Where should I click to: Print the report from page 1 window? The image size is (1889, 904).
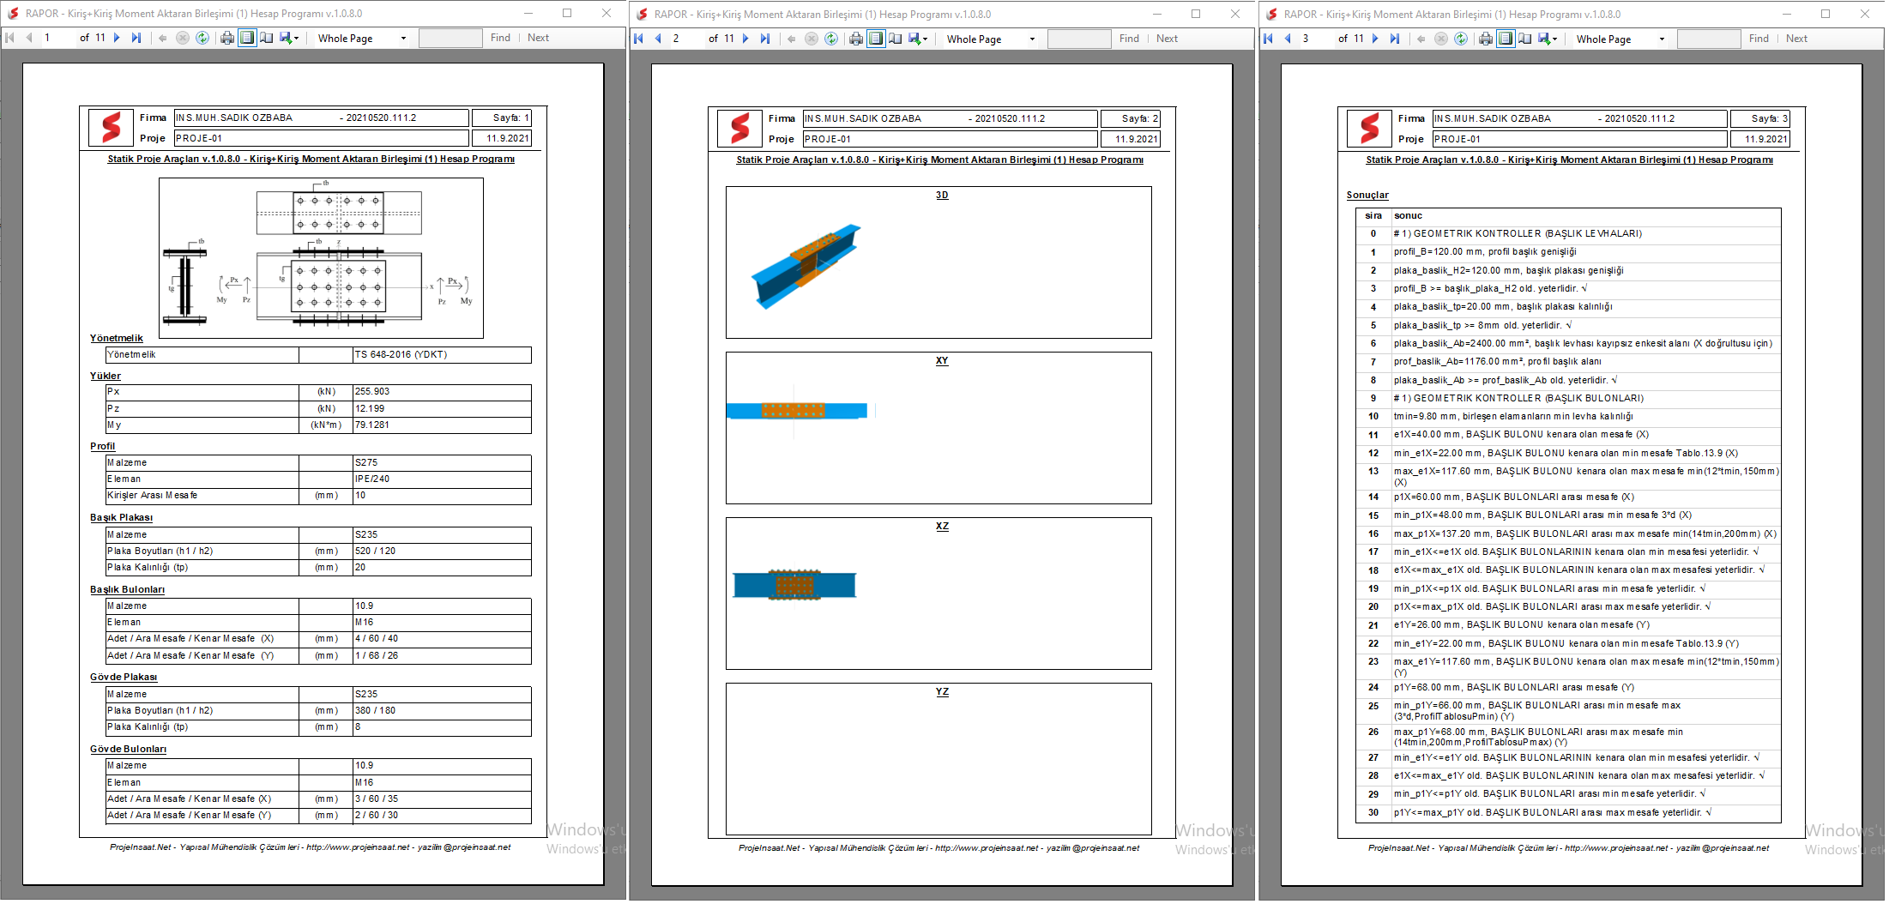(227, 38)
